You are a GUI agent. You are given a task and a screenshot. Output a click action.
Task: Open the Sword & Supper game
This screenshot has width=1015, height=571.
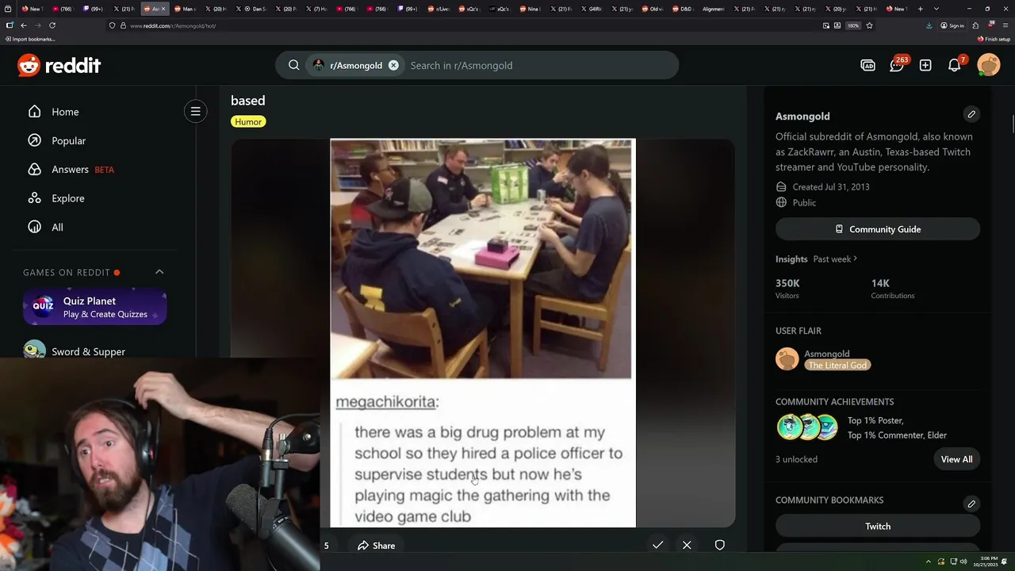pos(88,351)
